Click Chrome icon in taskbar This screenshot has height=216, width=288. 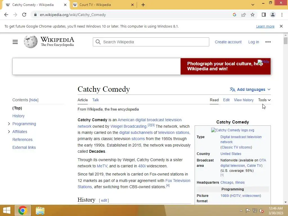(x=23, y=210)
